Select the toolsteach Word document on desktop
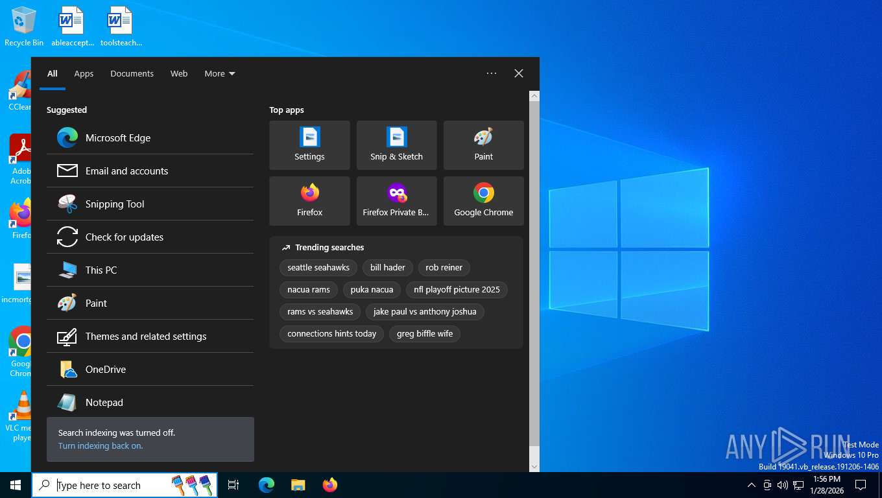The width and height of the screenshot is (882, 498). [x=121, y=27]
